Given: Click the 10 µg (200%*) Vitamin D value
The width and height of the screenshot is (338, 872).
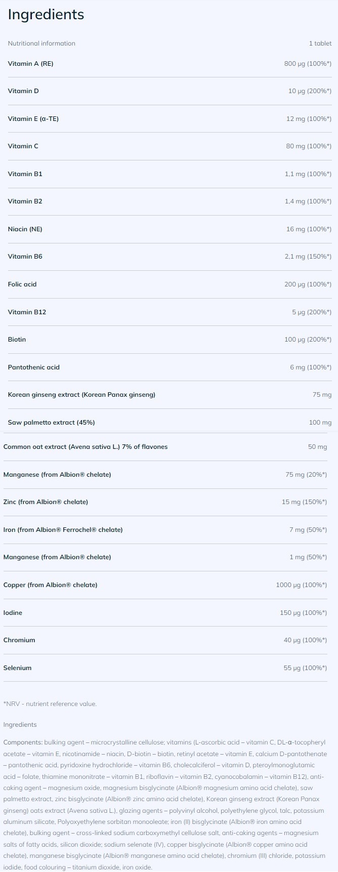Looking at the screenshot, I should pos(310,91).
